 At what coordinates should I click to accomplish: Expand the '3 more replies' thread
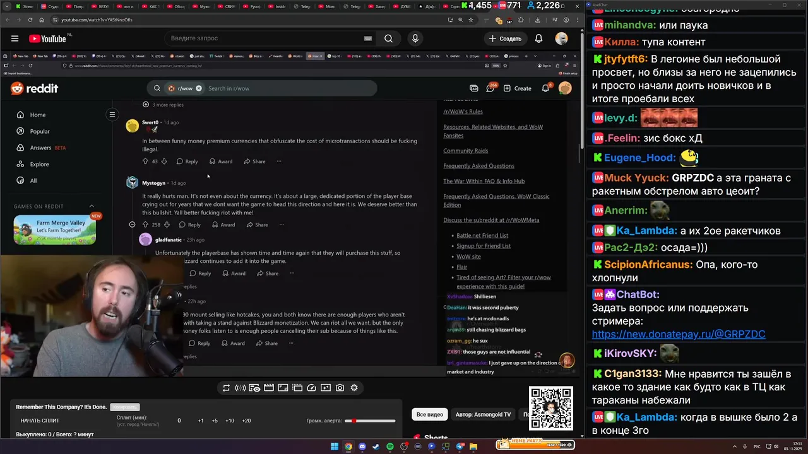[163, 105]
